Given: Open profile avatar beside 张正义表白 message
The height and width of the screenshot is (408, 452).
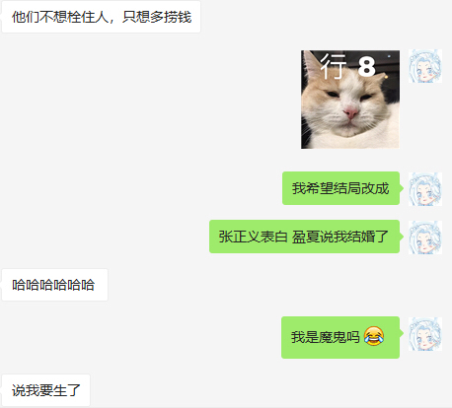Looking at the screenshot, I should (425, 238).
